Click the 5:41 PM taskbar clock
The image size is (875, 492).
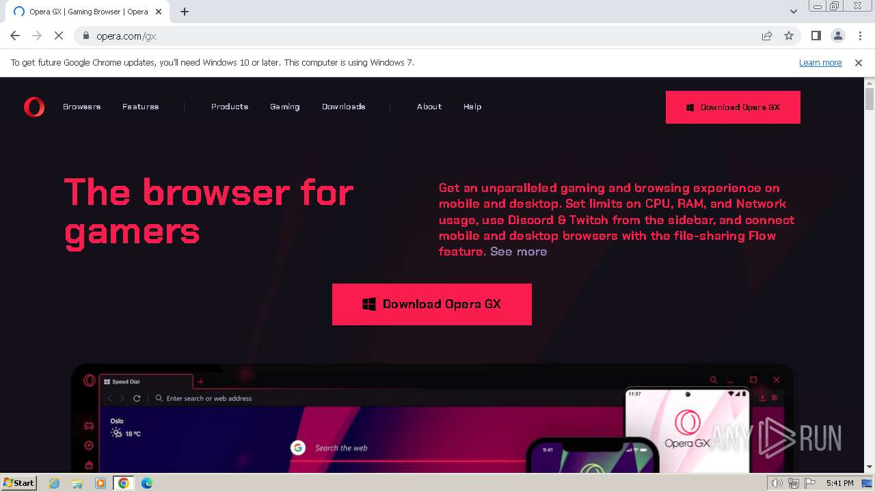click(839, 483)
